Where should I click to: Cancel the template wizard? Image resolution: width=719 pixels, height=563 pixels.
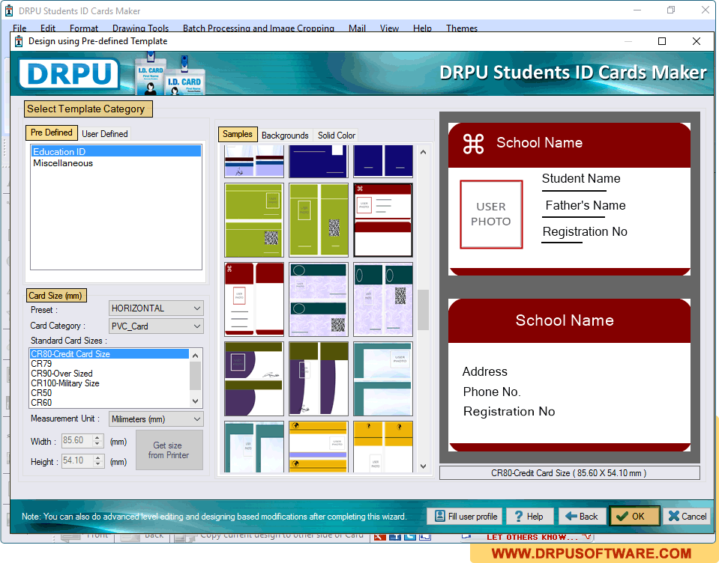tap(687, 517)
